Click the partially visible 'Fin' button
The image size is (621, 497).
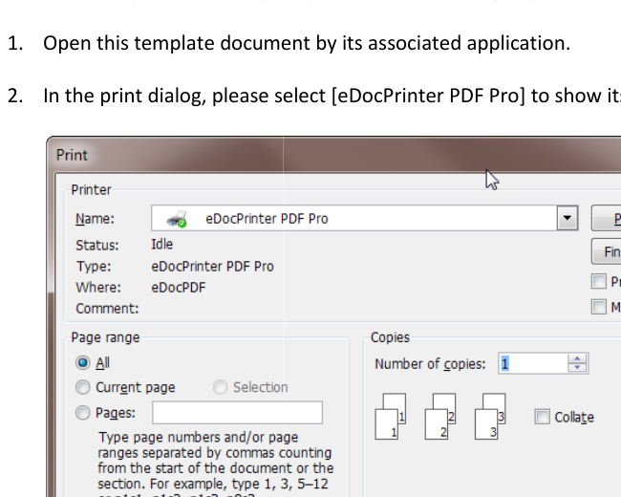[607, 251]
